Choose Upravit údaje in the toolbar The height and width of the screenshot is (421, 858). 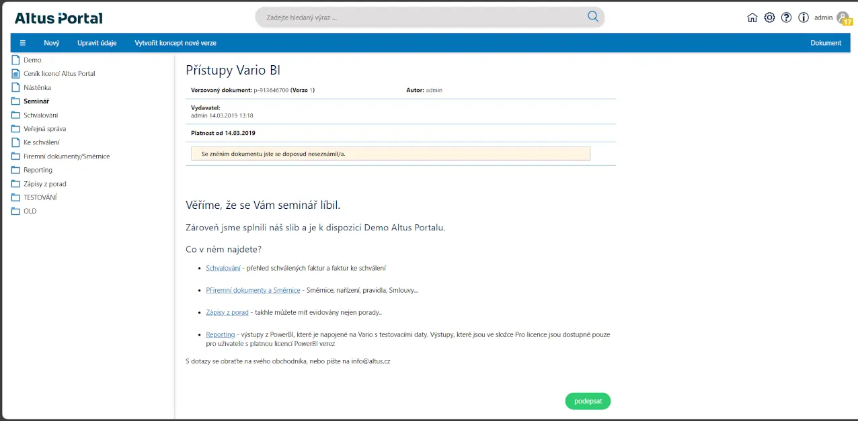[97, 43]
